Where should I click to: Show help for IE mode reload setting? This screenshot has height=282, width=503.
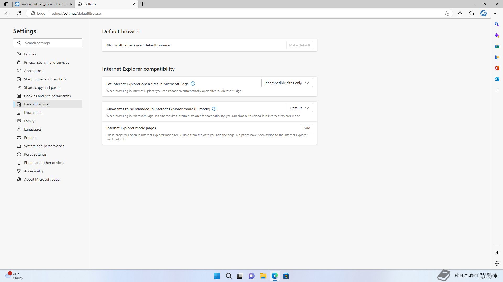point(214,109)
